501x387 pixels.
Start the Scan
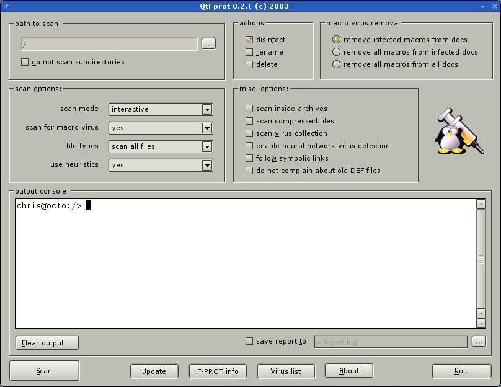[x=45, y=371]
